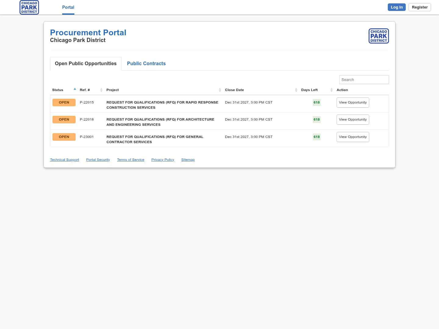This screenshot has width=439, height=329.
Task: View Opportunity for General Contractor Services RFQ
Action: coord(353,137)
